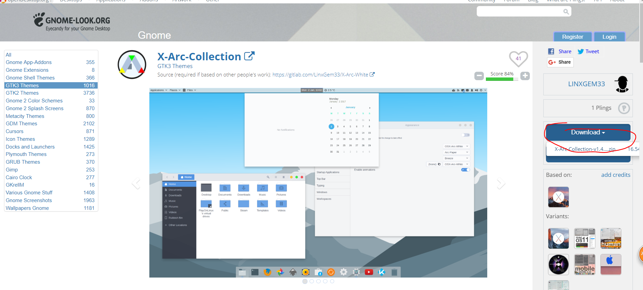Image resolution: width=643 pixels, height=290 pixels.
Task: Click the search magnifier icon
Action: pos(566,12)
